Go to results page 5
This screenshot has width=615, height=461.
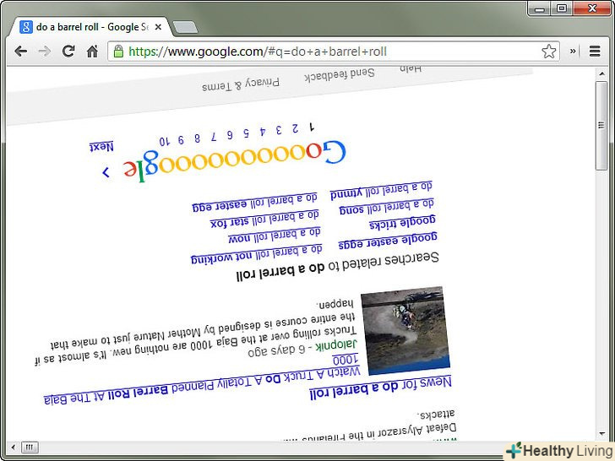point(246,133)
